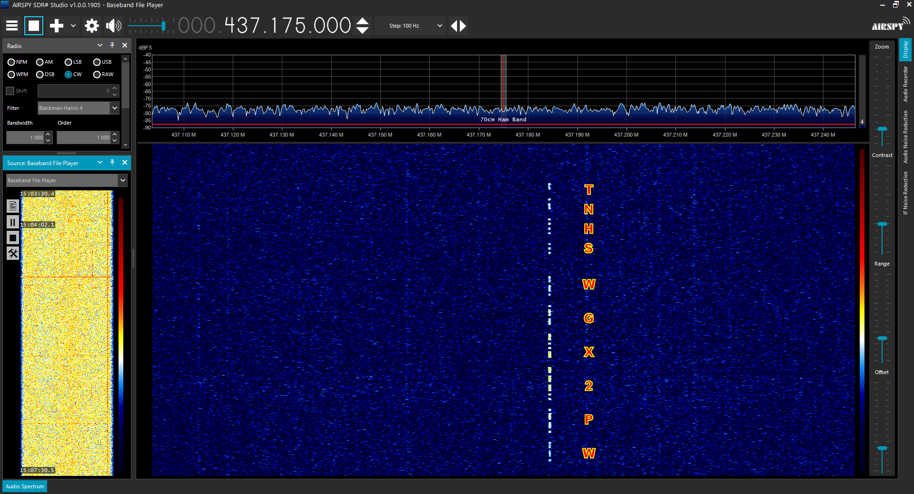Select the USB demodulation mode
Screen dimensions: 914x494
[x=97, y=62]
